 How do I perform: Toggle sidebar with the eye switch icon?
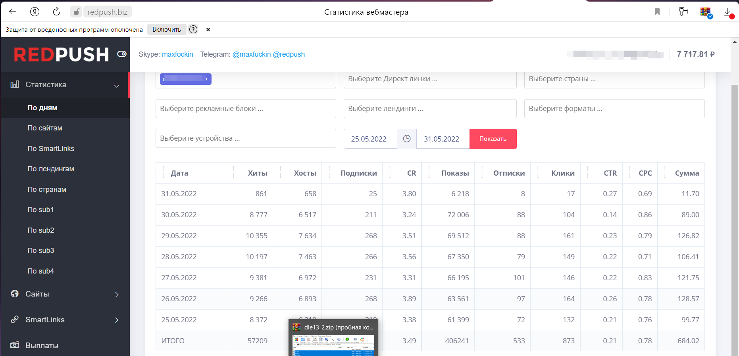[122, 54]
